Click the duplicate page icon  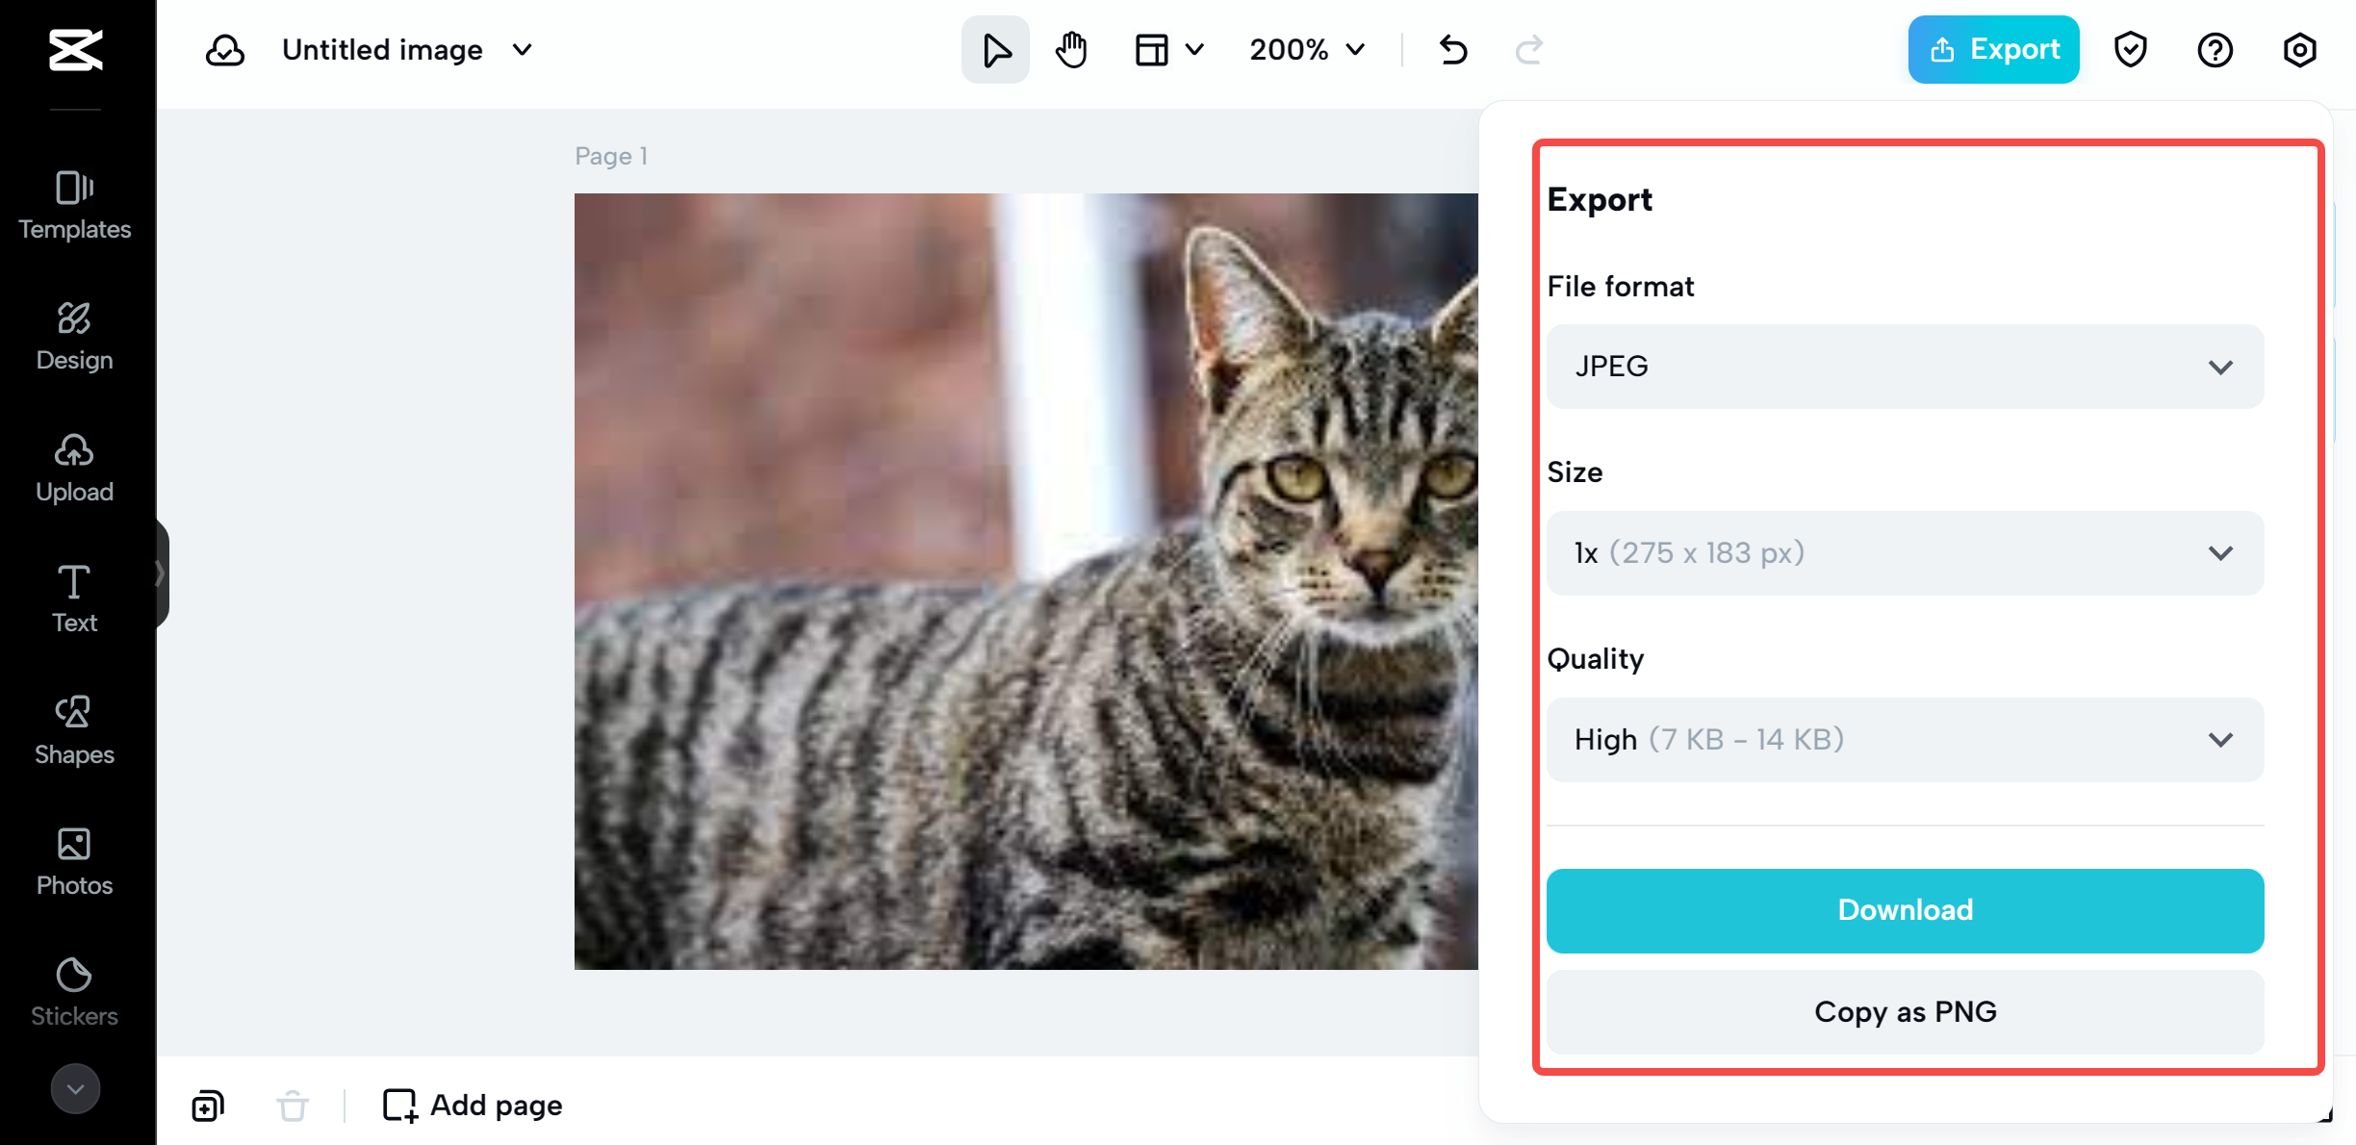[208, 1106]
